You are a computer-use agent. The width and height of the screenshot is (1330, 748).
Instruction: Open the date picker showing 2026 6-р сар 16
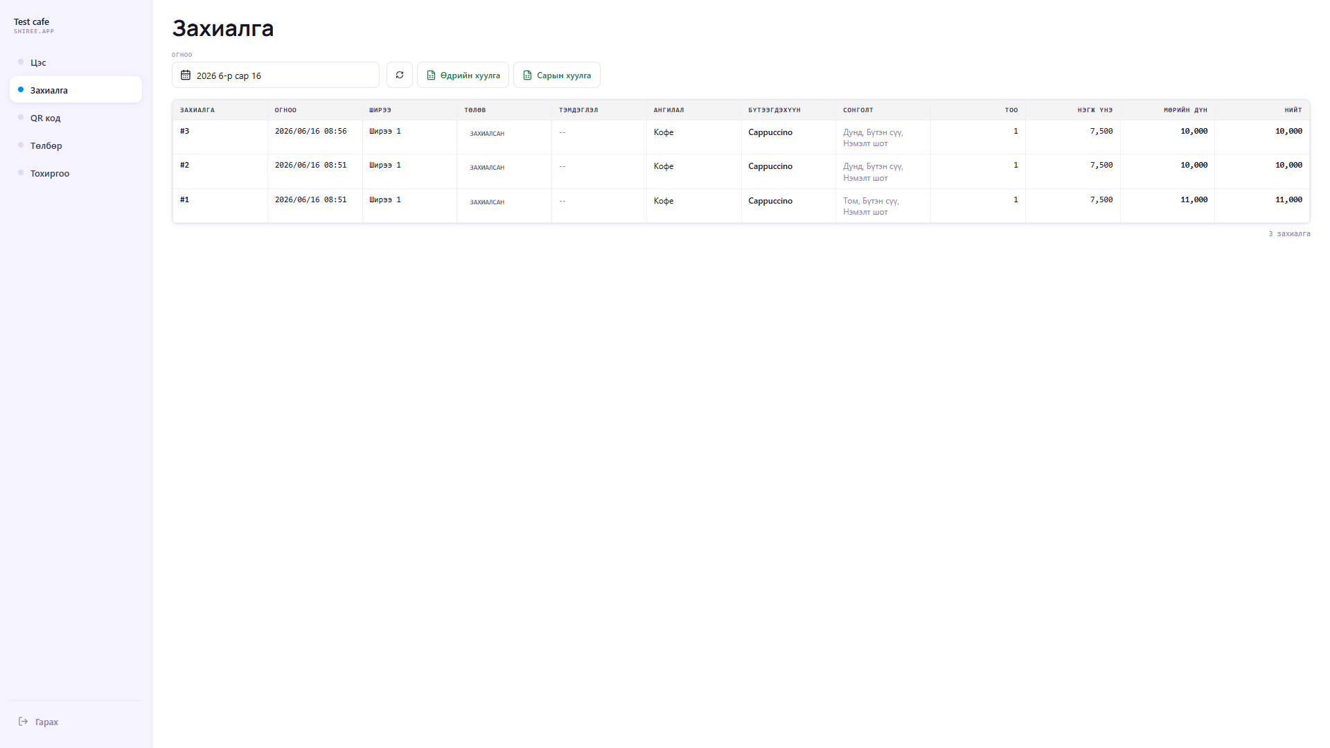(276, 75)
